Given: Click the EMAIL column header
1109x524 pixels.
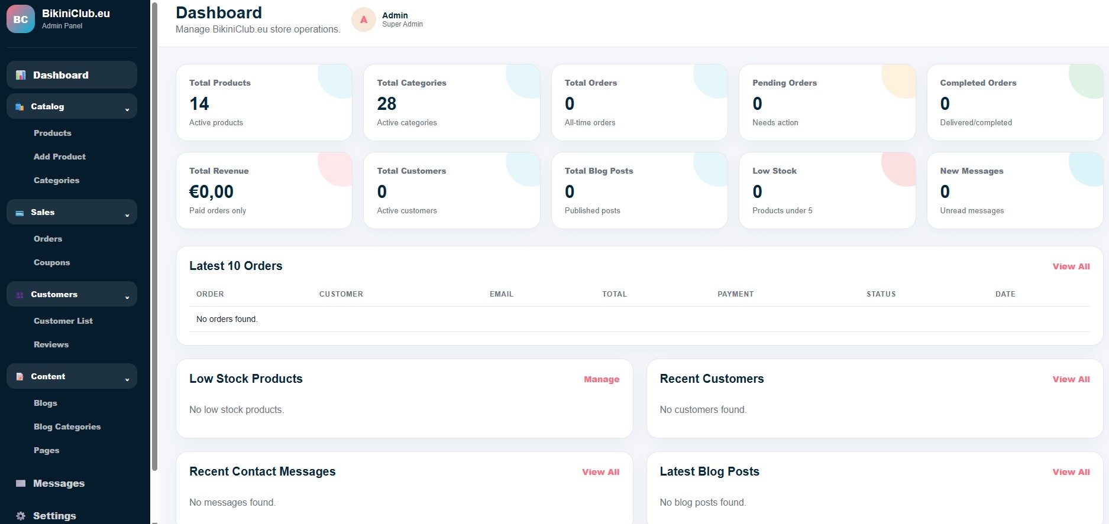Looking at the screenshot, I should tap(502, 294).
